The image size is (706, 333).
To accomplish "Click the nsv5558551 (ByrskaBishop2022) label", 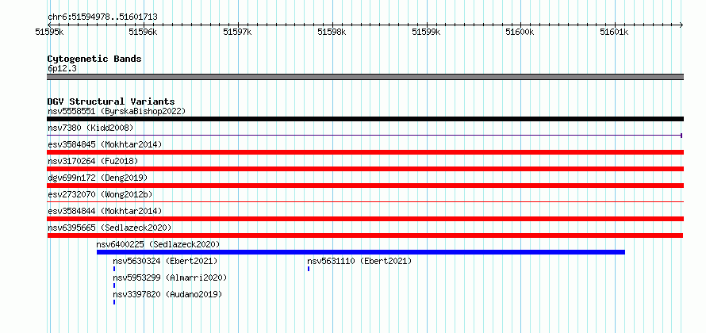I will 117,111.
